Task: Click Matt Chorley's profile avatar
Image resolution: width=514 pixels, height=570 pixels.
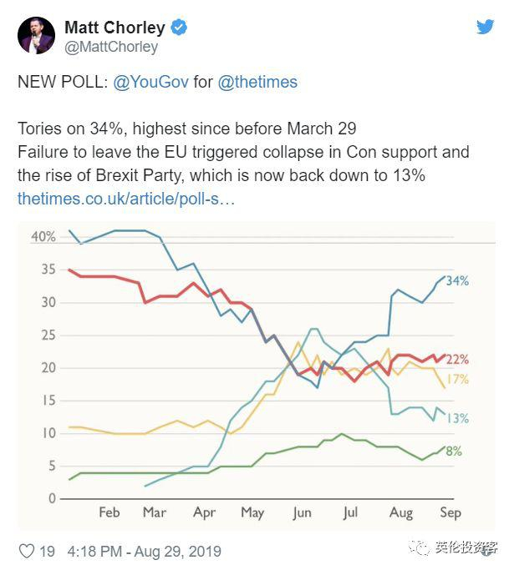Action: 36,36
